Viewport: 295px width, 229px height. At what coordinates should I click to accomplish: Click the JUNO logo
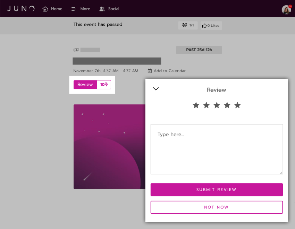pos(21,9)
